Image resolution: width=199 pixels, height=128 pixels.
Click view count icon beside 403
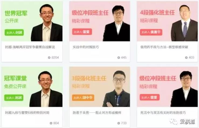(186, 58)
